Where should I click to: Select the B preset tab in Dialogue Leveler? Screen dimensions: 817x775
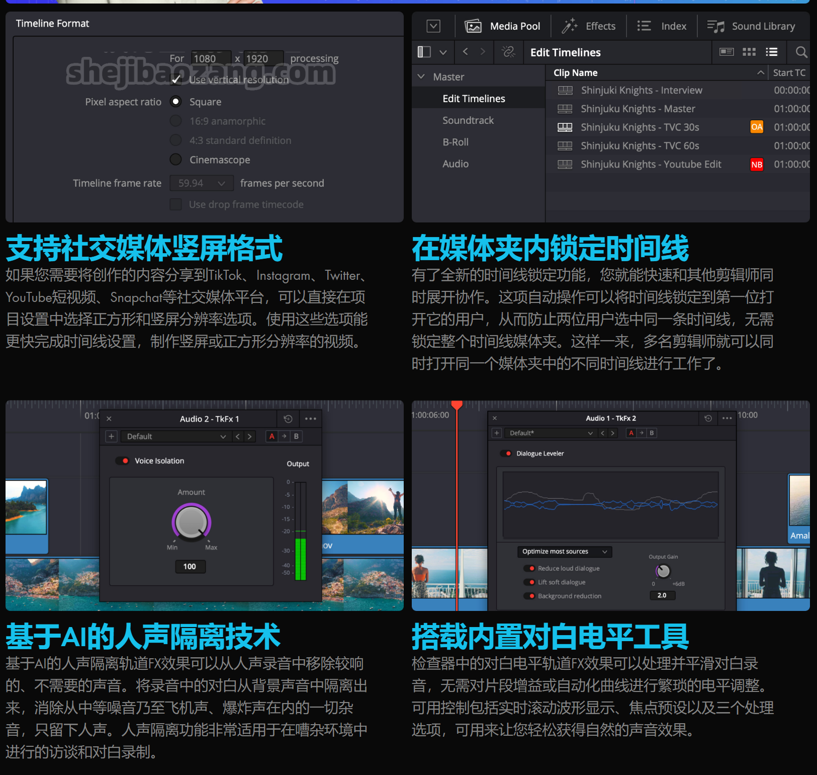(x=651, y=433)
